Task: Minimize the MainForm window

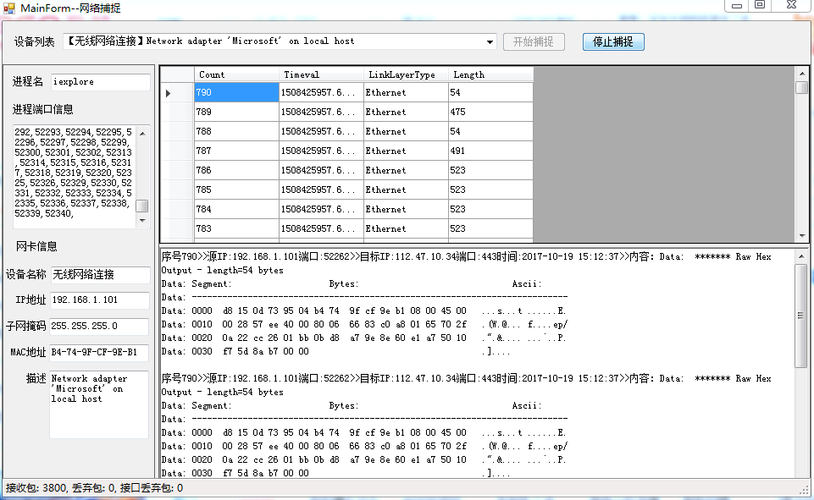Action: 736,5
